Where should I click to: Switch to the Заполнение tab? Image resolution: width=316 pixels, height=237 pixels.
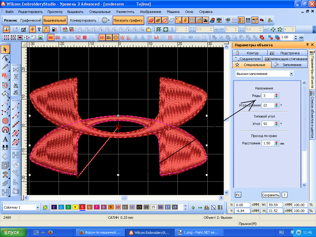pos(292,65)
